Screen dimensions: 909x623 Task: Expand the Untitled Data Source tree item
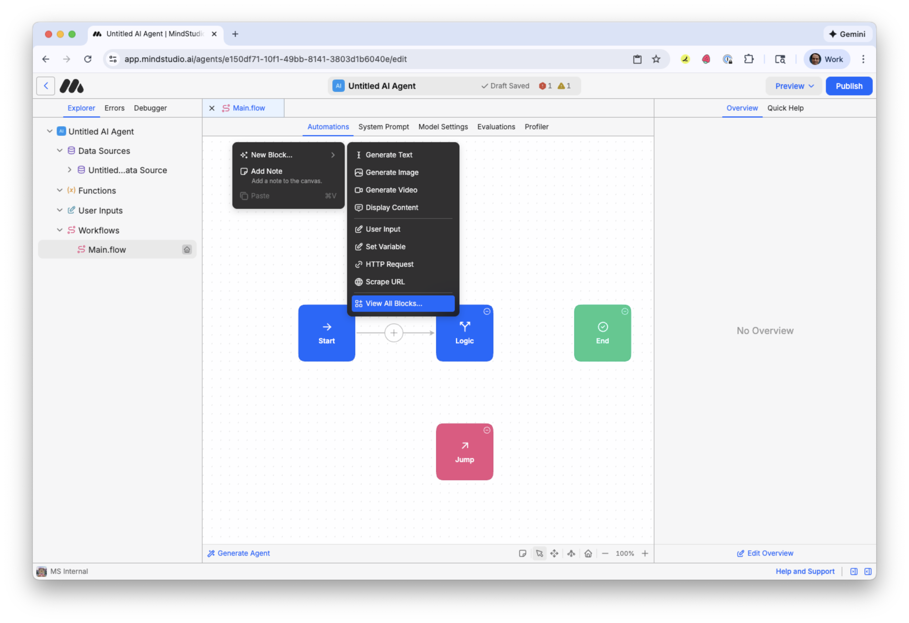click(x=69, y=170)
